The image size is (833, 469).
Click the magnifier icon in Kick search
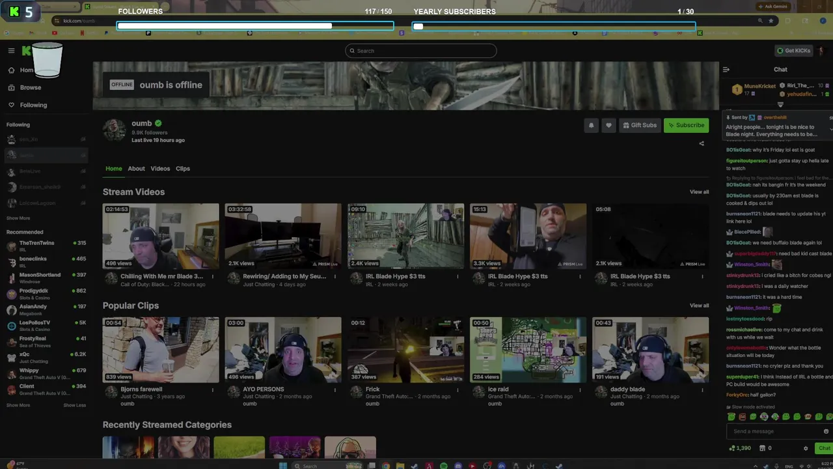point(352,51)
